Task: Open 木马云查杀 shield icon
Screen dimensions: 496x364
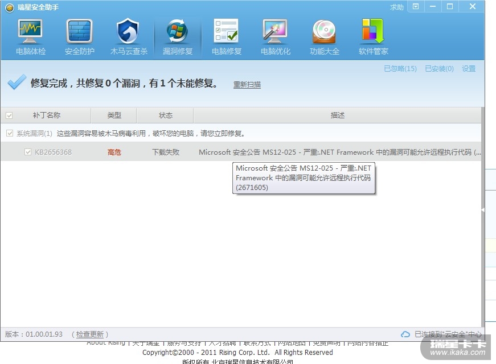Action: tap(128, 31)
